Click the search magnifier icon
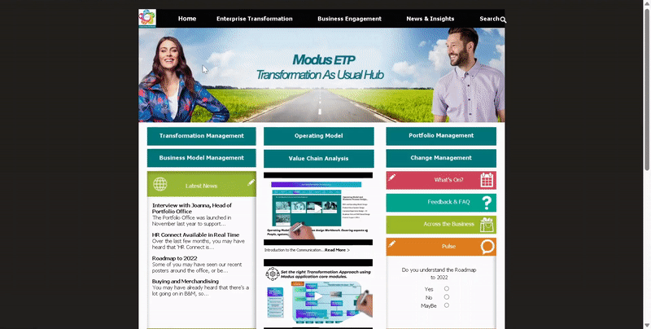The image size is (651, 329). click(503, 20)
